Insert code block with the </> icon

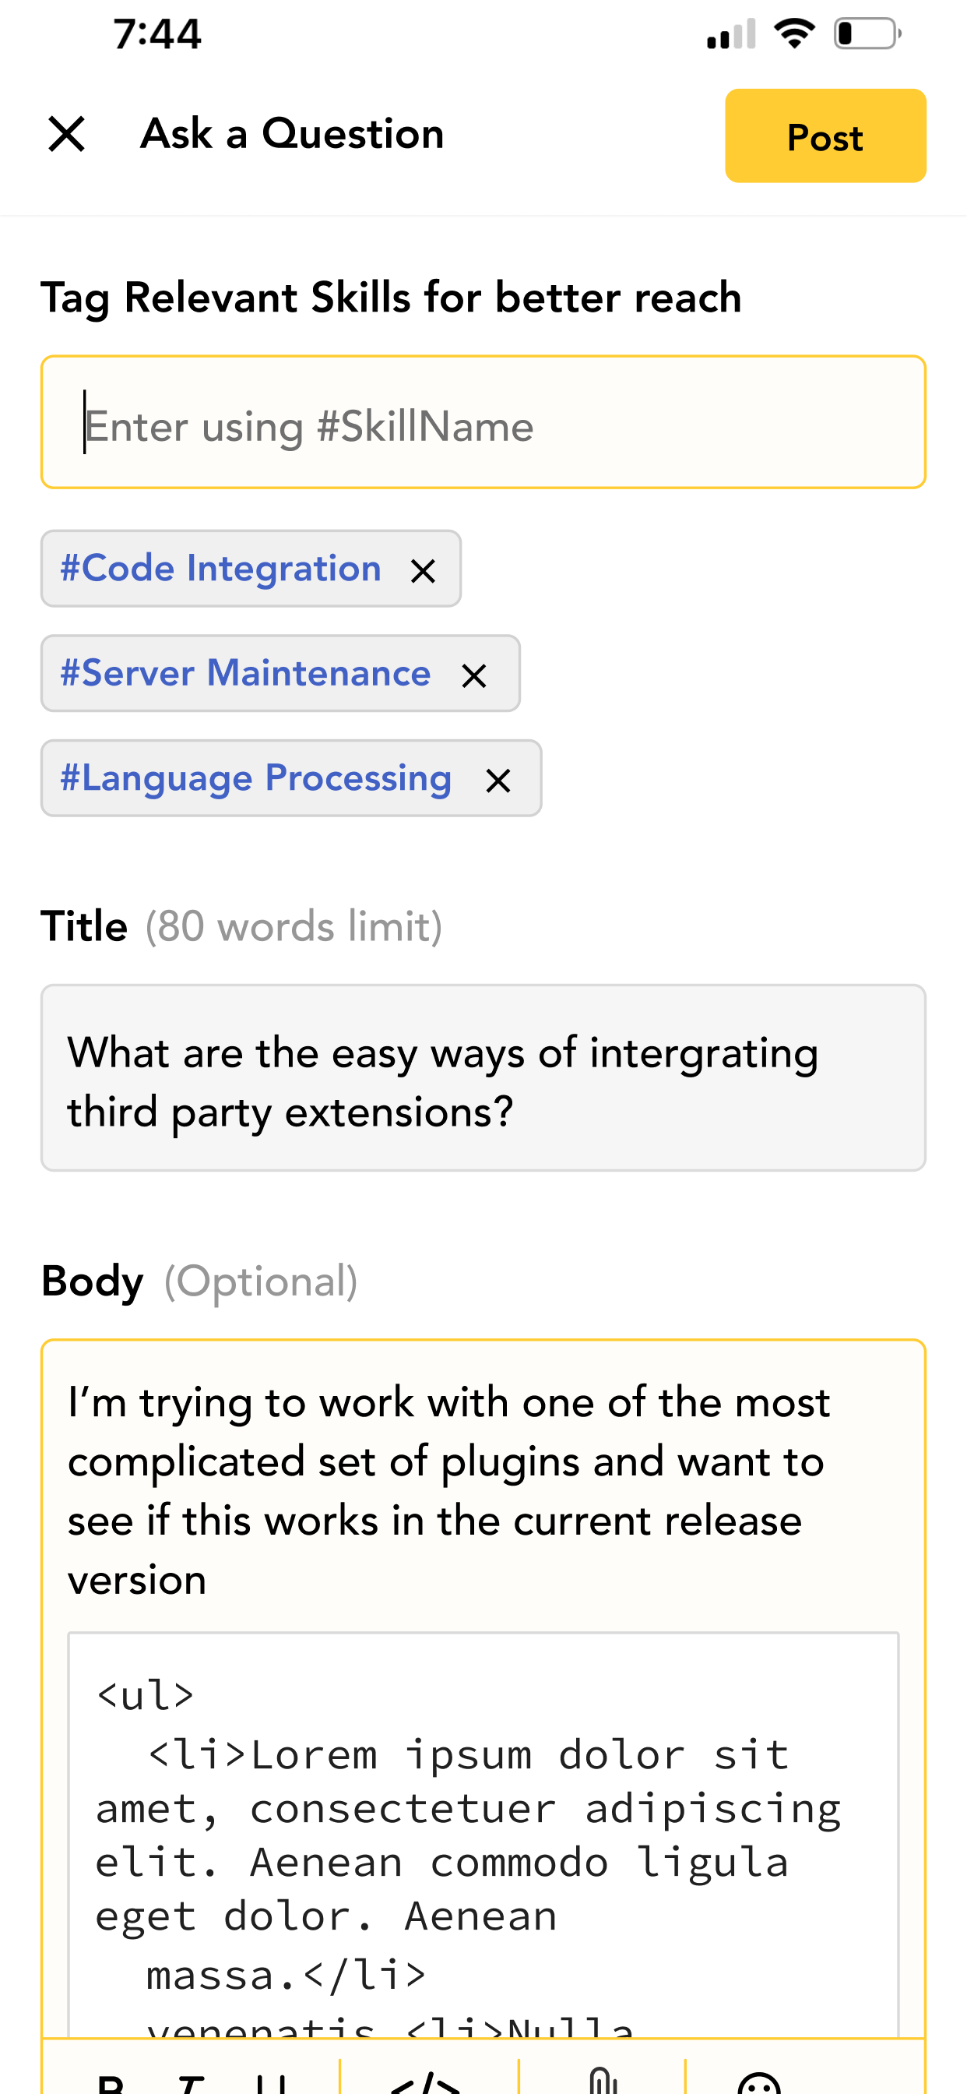coord(426,2081)
